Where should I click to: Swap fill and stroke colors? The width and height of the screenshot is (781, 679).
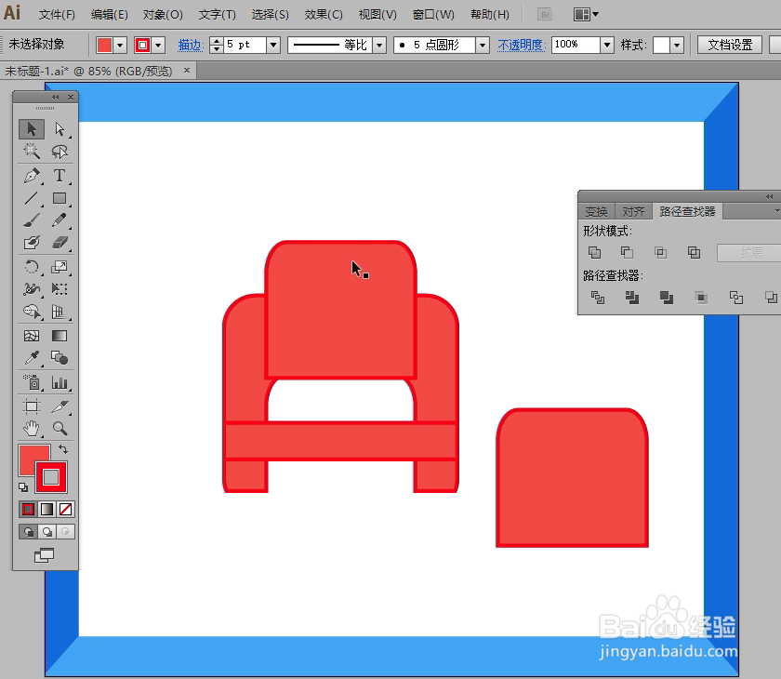[63, 449]
